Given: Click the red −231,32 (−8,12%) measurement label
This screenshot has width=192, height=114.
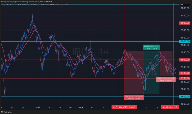Looking at the screenshot, I should coord(133,97).
